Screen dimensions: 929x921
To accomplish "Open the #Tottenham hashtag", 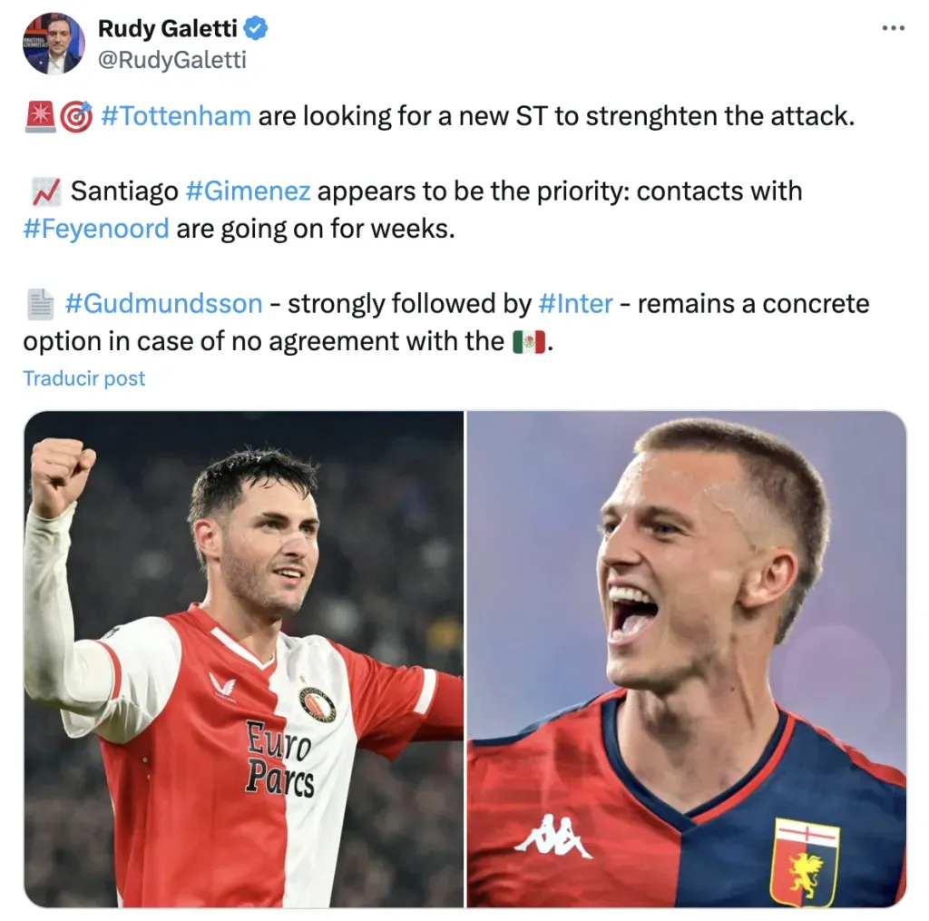I will click(x=176, y=116).
